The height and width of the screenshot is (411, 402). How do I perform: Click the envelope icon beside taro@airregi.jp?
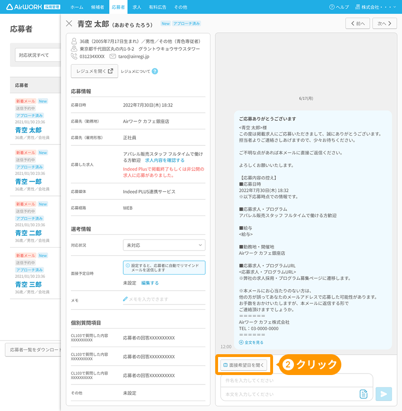point(112,56)
